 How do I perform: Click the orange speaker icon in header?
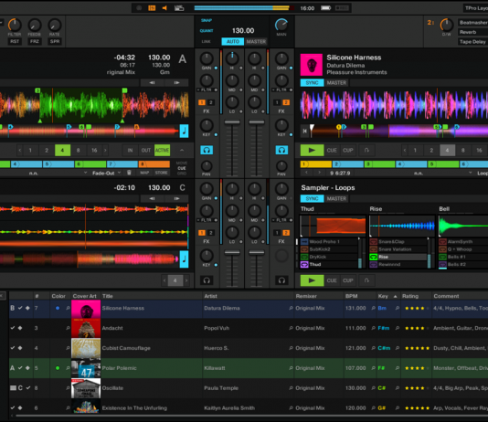tap(164, 8)
